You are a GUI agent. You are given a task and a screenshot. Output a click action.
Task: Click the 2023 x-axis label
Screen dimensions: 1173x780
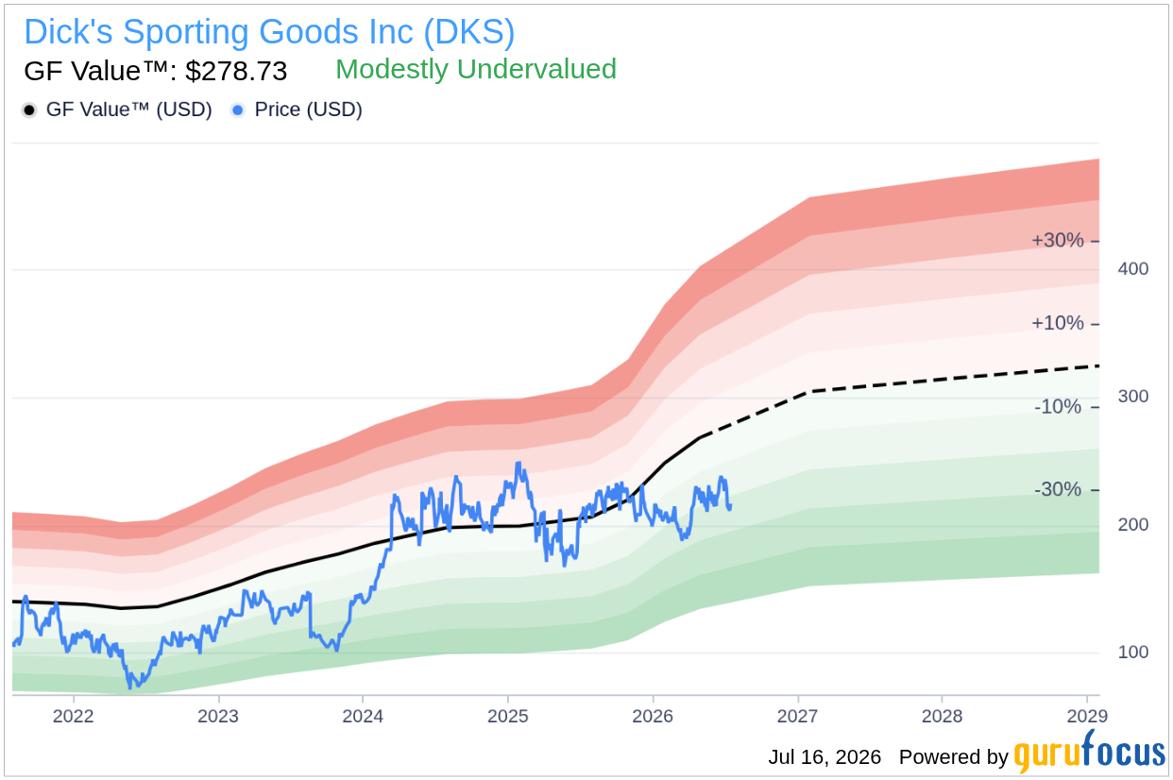coord(218,715)
